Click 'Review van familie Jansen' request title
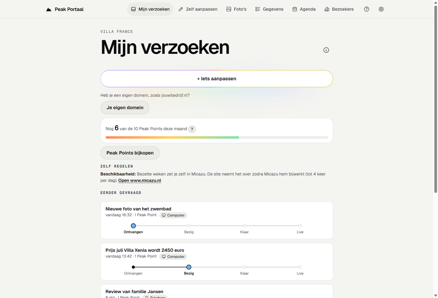 [x=134, y=292]
